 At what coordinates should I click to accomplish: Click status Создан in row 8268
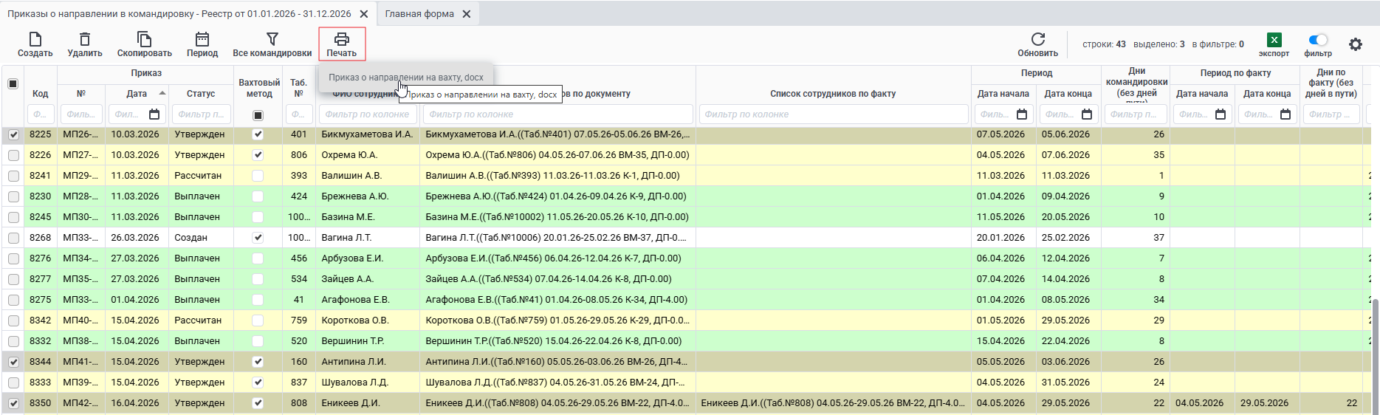pyautogui.click(x=190, y=238)
